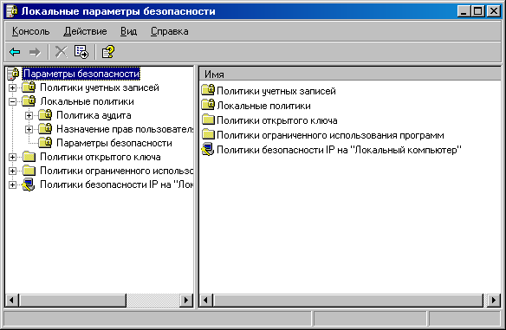Click the IP security policies icon in list

point(208,149)
